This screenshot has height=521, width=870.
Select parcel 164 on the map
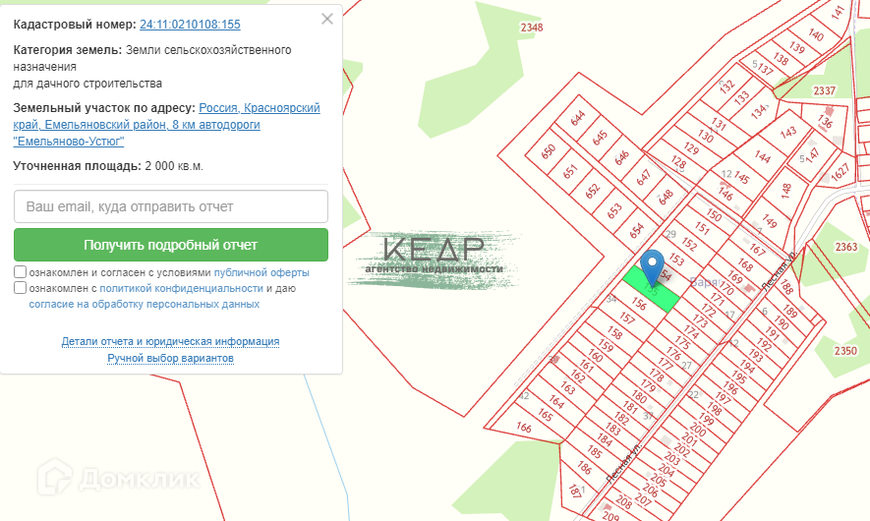click(556, 401)
